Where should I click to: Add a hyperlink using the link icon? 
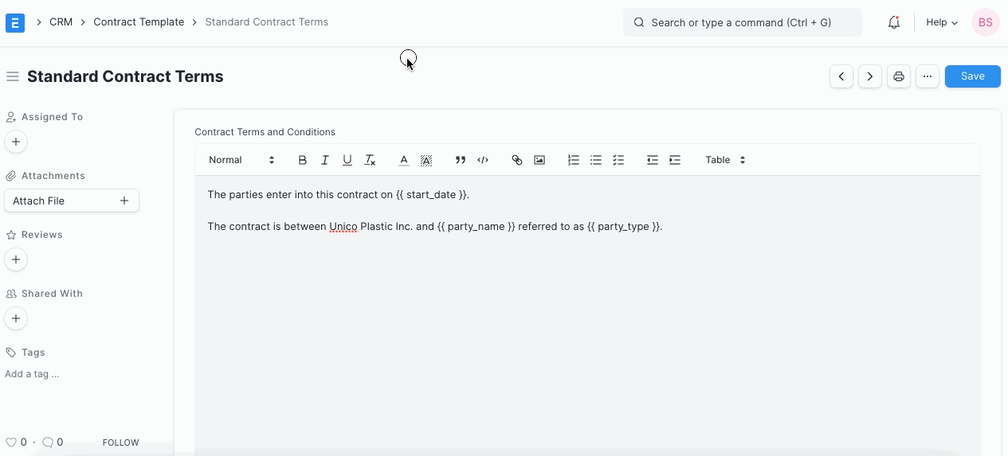coord(517,160)
